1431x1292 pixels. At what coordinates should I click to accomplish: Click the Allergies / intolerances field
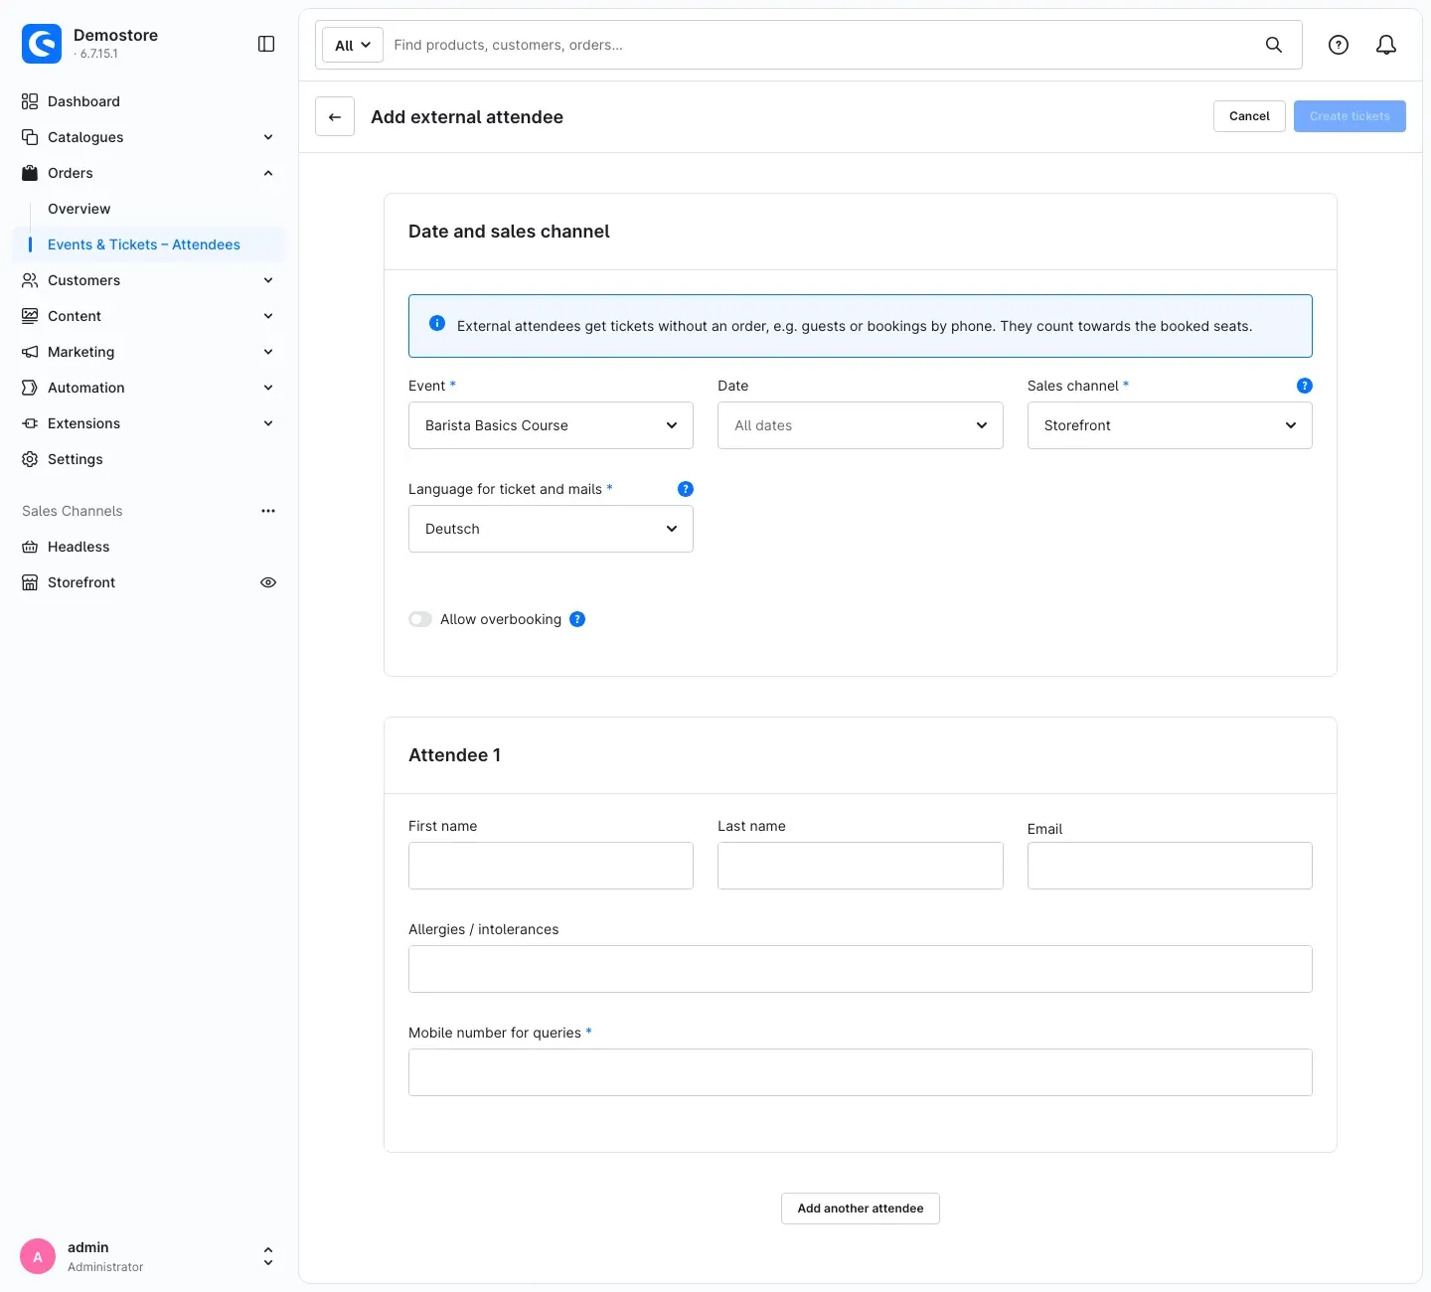(x=861, y=969)
